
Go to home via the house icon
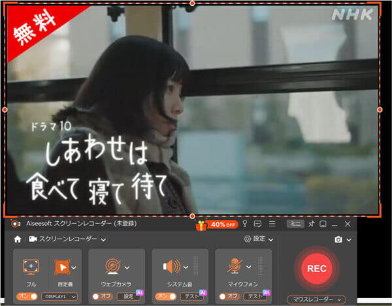(x=18, y=239)
